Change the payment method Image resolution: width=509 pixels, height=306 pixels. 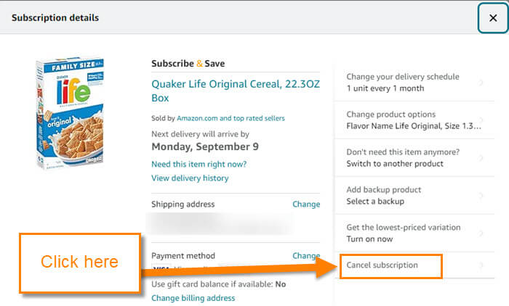click(306, 255)
